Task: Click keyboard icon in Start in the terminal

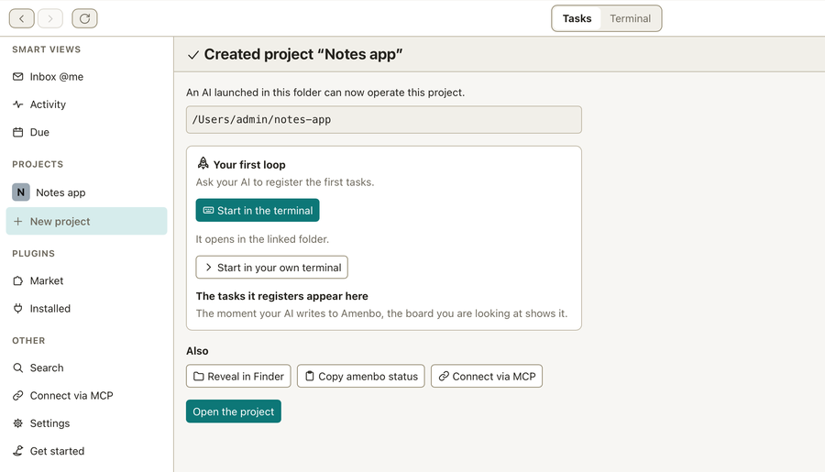Action: [x=208, y=211]
